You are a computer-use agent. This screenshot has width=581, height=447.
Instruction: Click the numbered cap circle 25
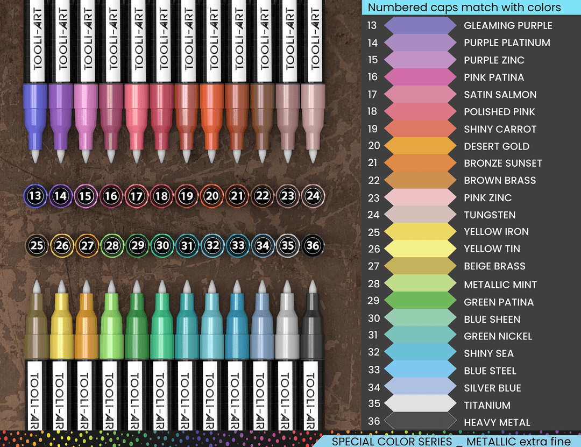click(x=37, y=246)
